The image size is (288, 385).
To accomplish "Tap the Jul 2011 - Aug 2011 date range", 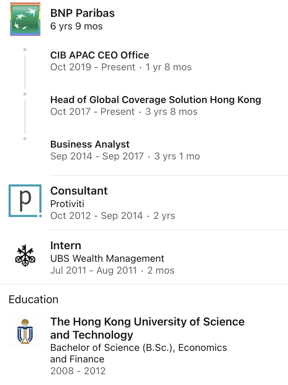I will pos(94,270).
